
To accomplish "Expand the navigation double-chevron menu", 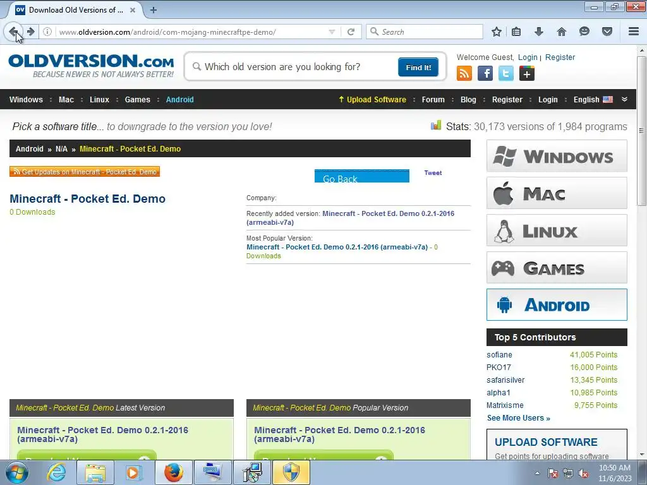I will [x=624, y=99].
